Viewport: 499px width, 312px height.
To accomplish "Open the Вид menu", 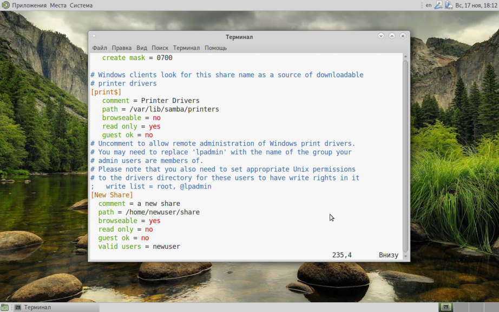I will coord(142,48).
